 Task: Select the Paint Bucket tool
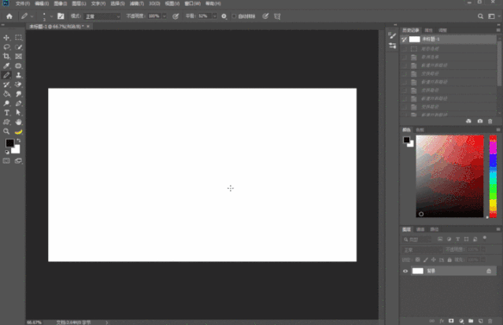tap(6, 94)
